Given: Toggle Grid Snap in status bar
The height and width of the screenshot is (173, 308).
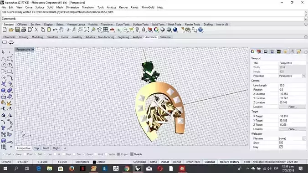Looking at the screenshot, I should tap(139, 162).
